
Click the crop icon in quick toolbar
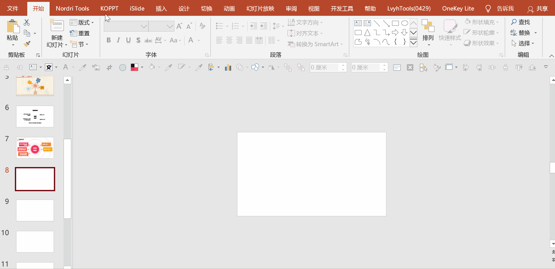click(109, 67)
